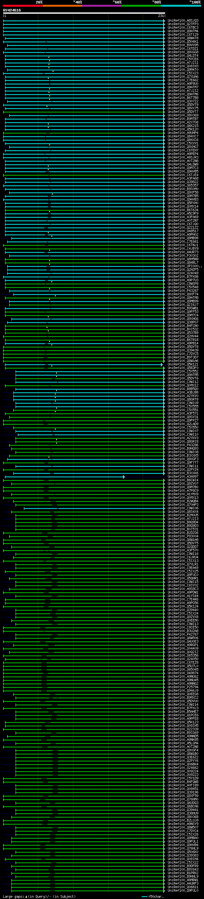Select hit label UniRef100_A3F571
Image resolution: width=204 pixels, height=899 pixels.
coord(183,413)
